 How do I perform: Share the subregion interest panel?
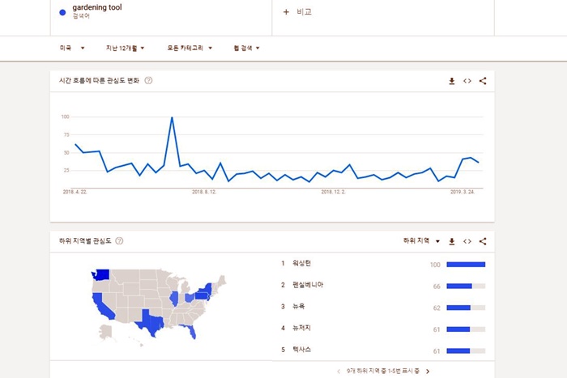coord(483,241)
